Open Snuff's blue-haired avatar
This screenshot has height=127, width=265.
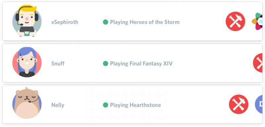[27, 63]
